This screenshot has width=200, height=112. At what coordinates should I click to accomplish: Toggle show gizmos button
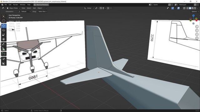point(172,8)
